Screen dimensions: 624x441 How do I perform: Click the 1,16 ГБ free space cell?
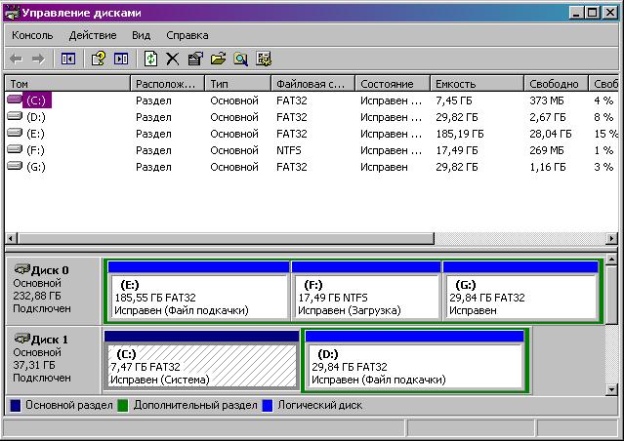(548, 167)
